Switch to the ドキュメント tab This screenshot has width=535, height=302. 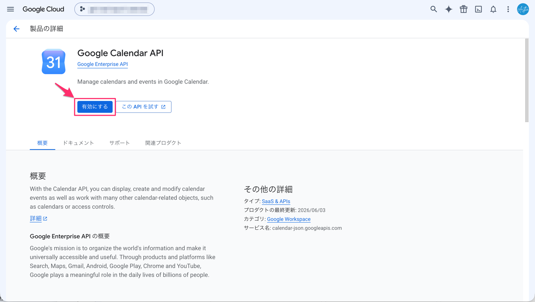pyautogui.click(x=78, y=143)
